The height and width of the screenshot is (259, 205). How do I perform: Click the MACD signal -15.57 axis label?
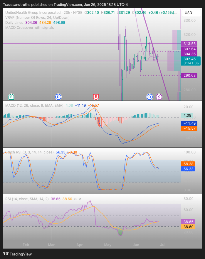(189, 128)
